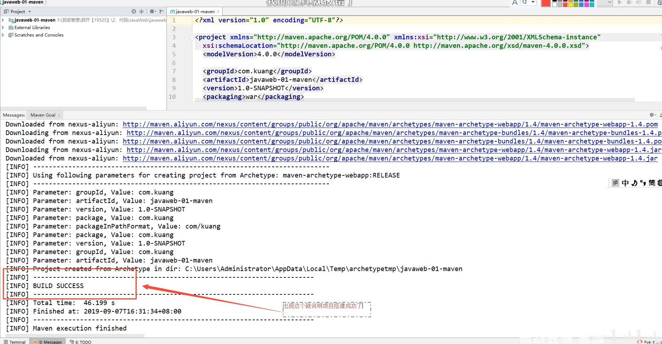Select the Maven Goal messages tab
662x344 pixels.
click(43, 115)
